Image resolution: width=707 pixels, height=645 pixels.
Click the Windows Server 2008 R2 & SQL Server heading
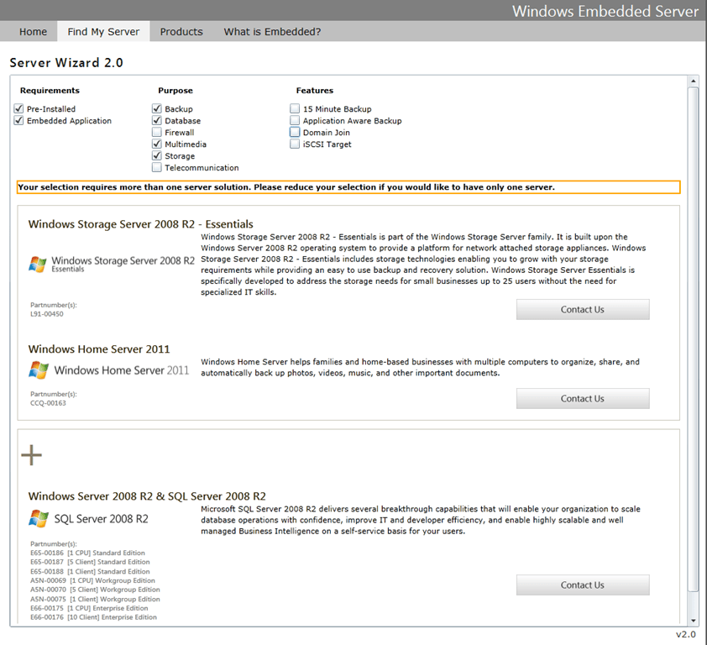tap(147, 496)
